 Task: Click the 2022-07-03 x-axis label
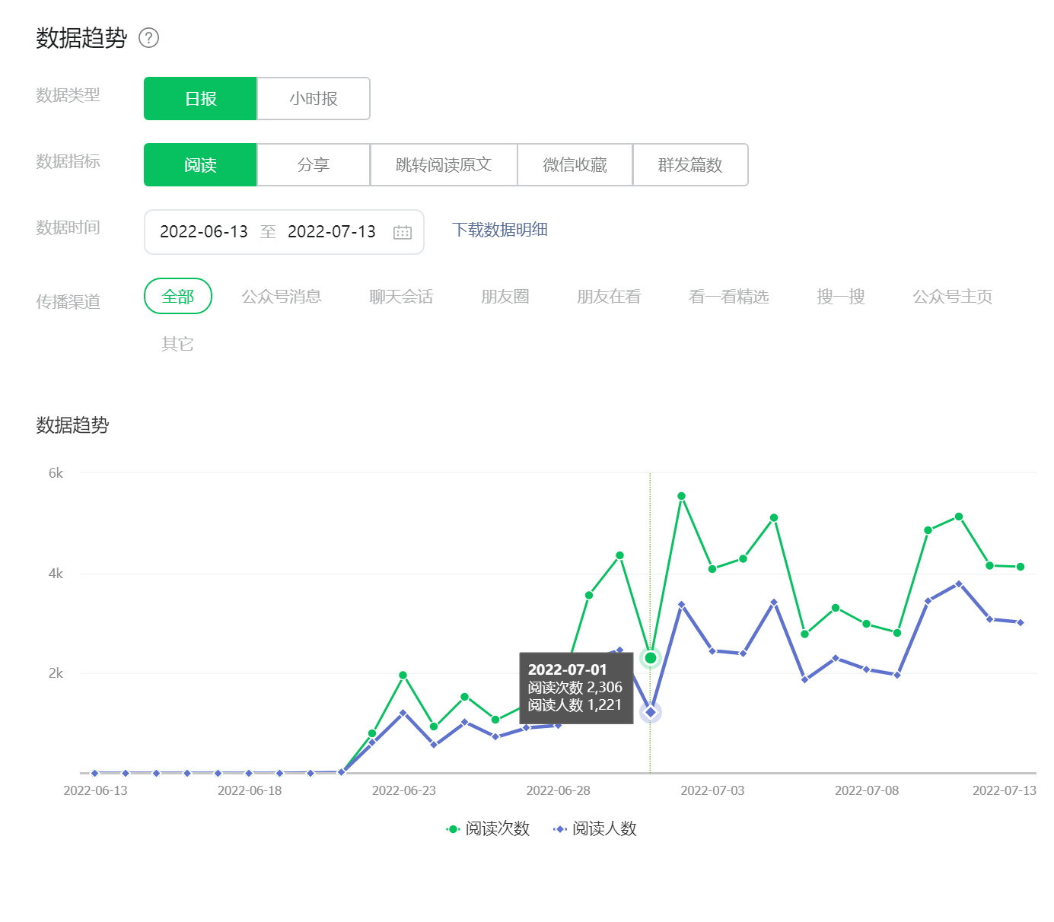pos(712,790)
